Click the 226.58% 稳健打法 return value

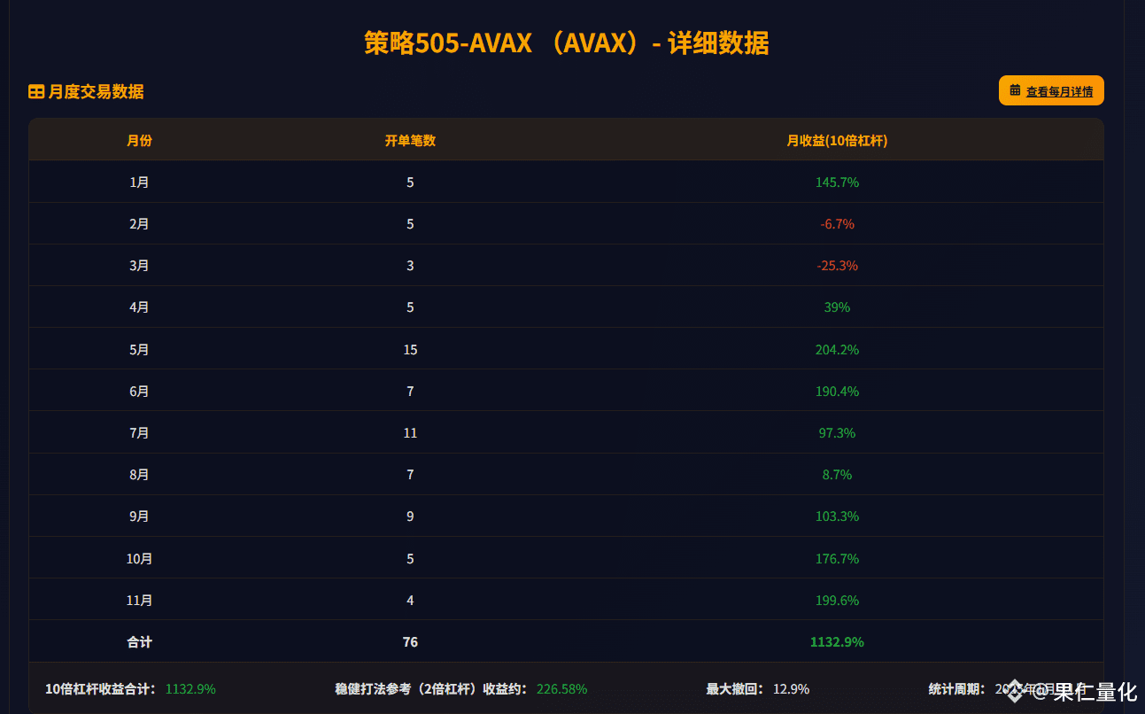pos(561,689)
